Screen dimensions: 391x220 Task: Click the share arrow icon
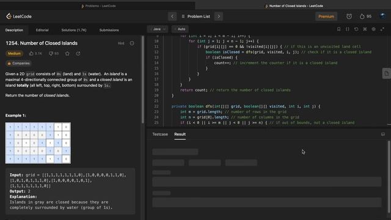(78, 54)
